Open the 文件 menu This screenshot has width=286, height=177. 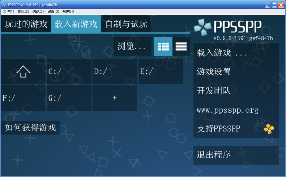point(8,11)
